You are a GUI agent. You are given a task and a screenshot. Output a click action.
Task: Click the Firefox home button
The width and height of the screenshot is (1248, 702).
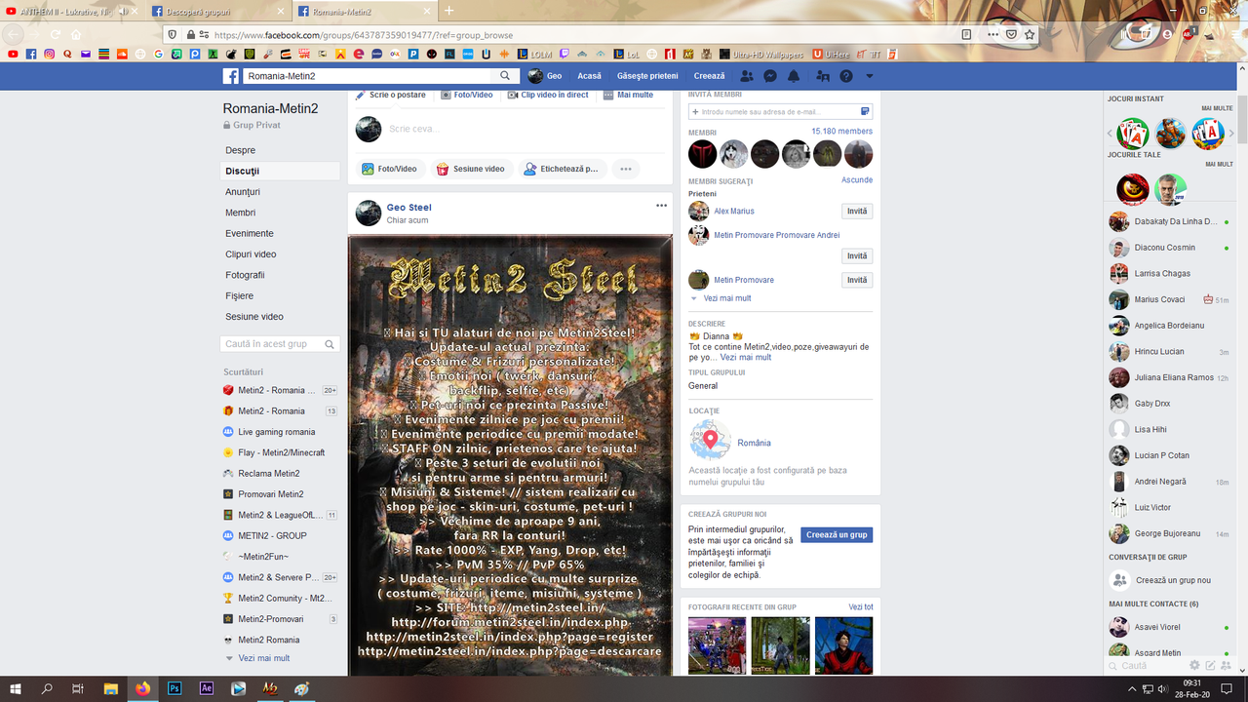click(76, 34)
